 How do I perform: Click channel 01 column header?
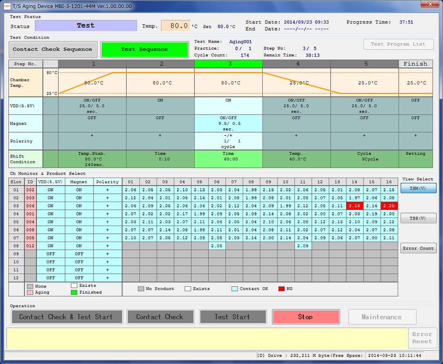(x=130, y=182)
